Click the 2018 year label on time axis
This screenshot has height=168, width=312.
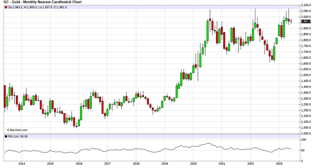click(136, 164)
